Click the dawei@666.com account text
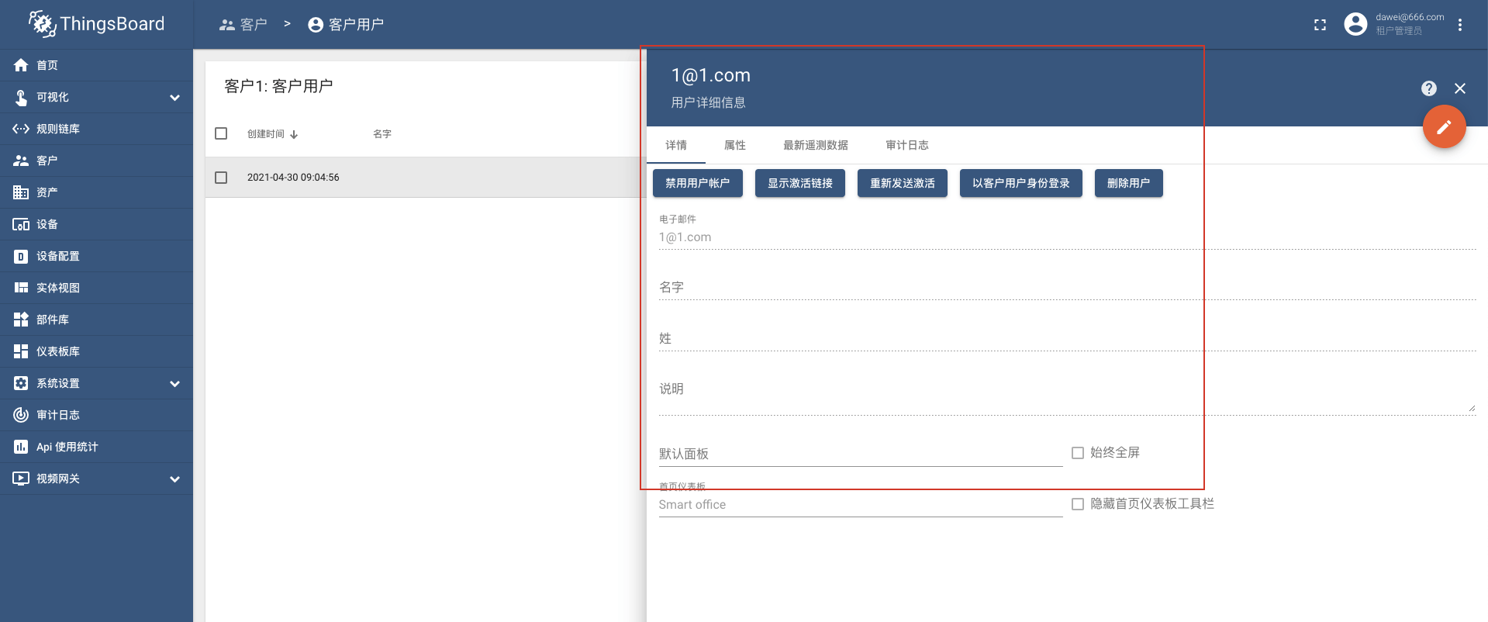Image resolution: width=1488 pixels, height=622 pixels. pyautogui.click(x=1410, y=17)
